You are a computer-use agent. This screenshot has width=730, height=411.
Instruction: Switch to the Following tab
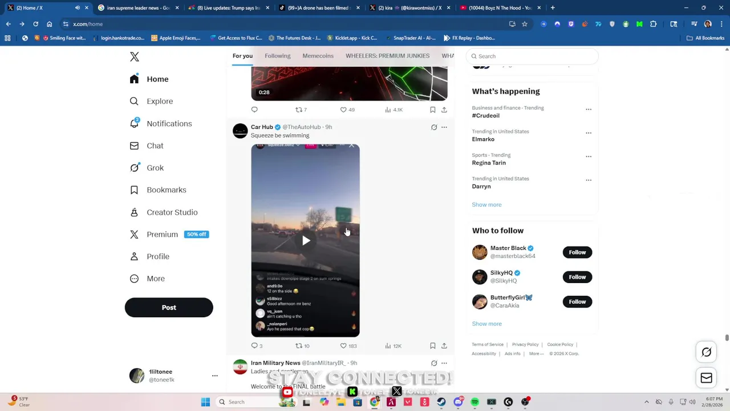coord(278,56)
